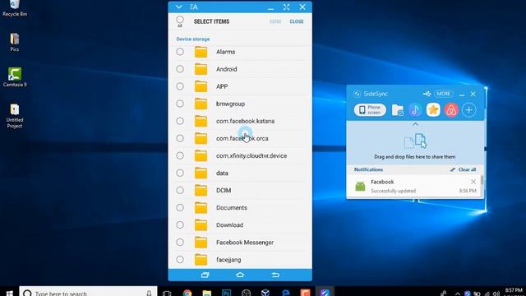Click the Phone screen button in SideSync
The image size is (526, 296).
(370, 109)
